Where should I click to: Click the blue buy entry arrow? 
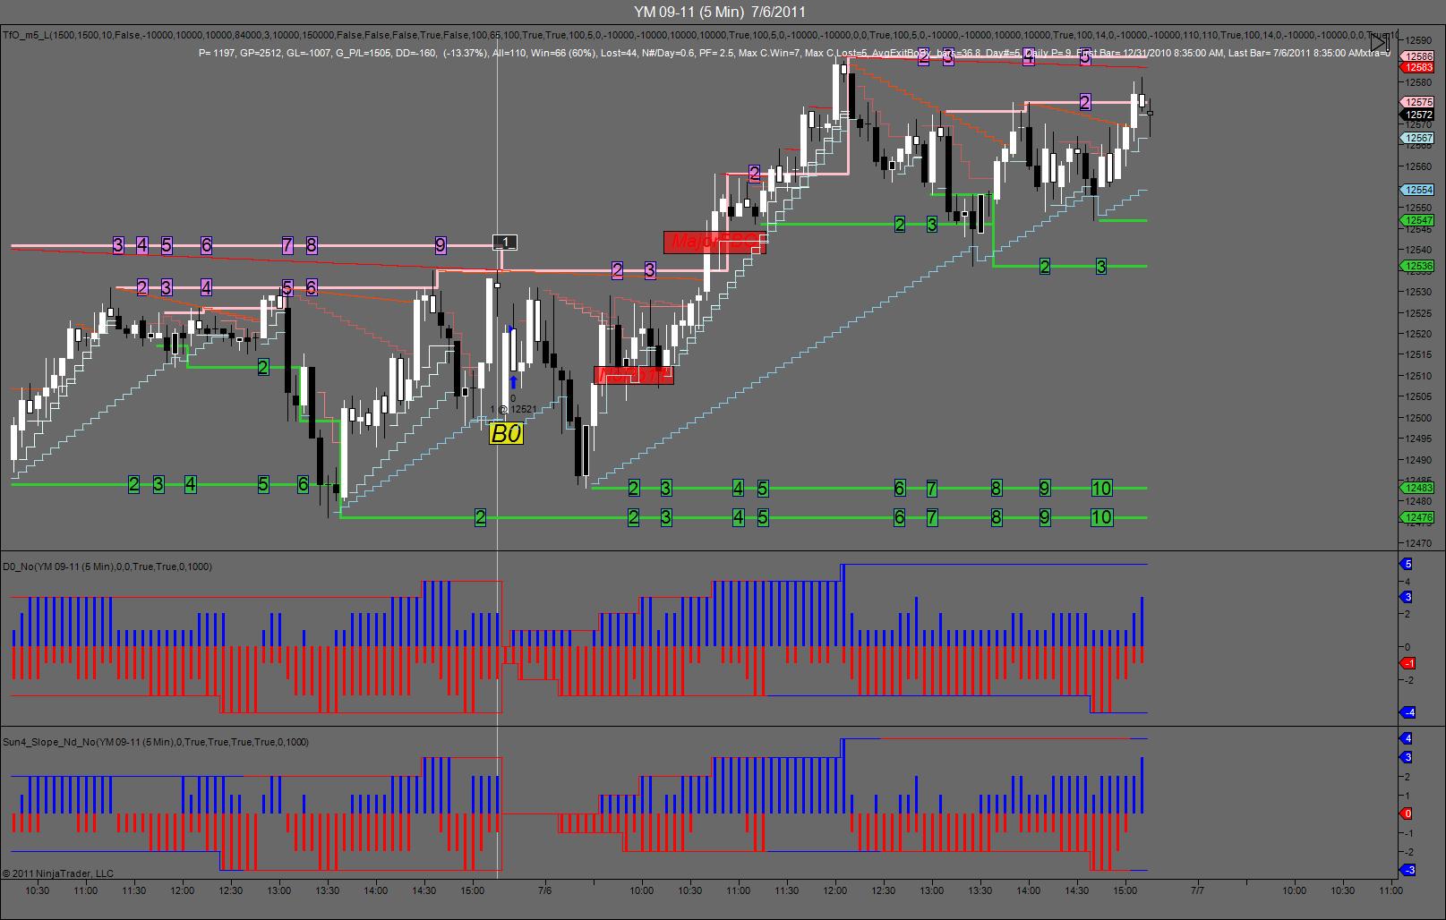pos(514,381)
